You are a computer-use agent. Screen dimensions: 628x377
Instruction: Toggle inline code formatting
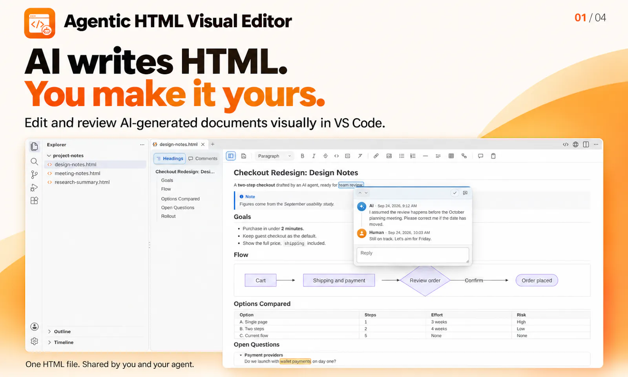click(336, 156)
